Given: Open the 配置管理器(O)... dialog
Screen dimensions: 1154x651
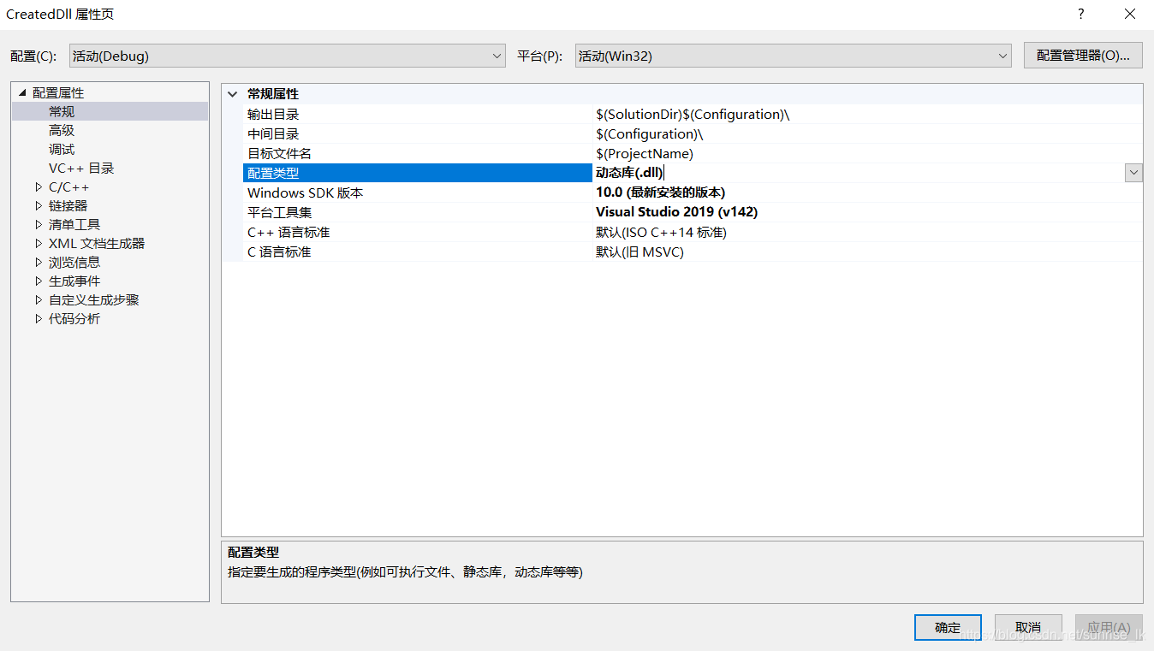Looking at the screenshot, I should [x=1083, y=55].
